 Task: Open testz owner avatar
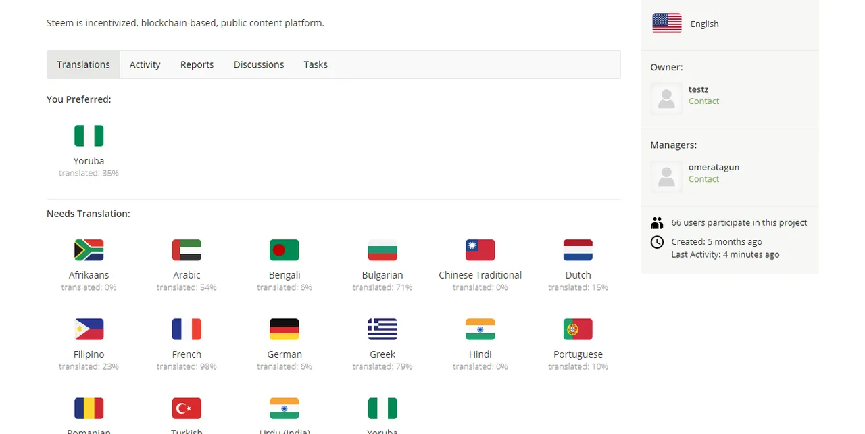point(666,99)
